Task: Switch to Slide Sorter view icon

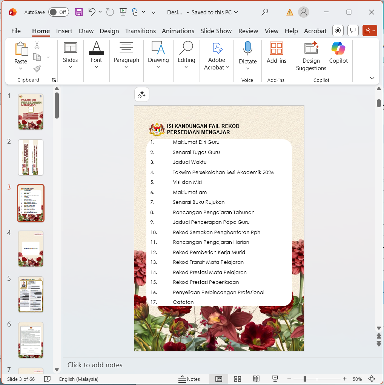Action: 238,379
